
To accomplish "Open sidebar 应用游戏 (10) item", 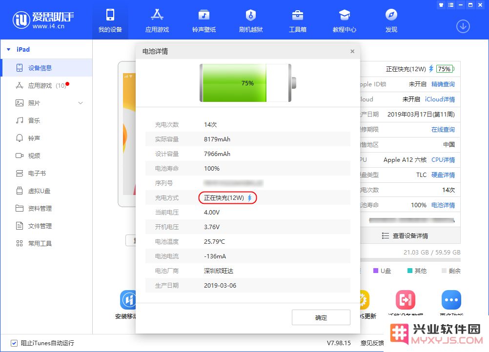I will coord(47,85).
